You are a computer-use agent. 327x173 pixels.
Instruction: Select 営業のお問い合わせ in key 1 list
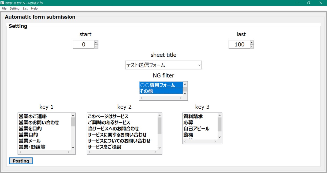[44, 123]
